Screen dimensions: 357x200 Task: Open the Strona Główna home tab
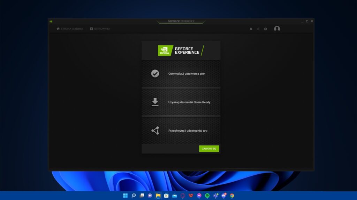[70, 29]
